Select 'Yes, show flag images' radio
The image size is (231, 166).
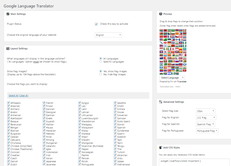tap(100, 71)
